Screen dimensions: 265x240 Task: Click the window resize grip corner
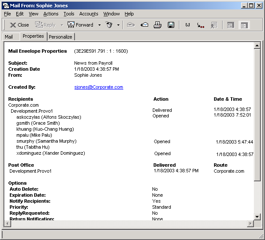[262, 236]
